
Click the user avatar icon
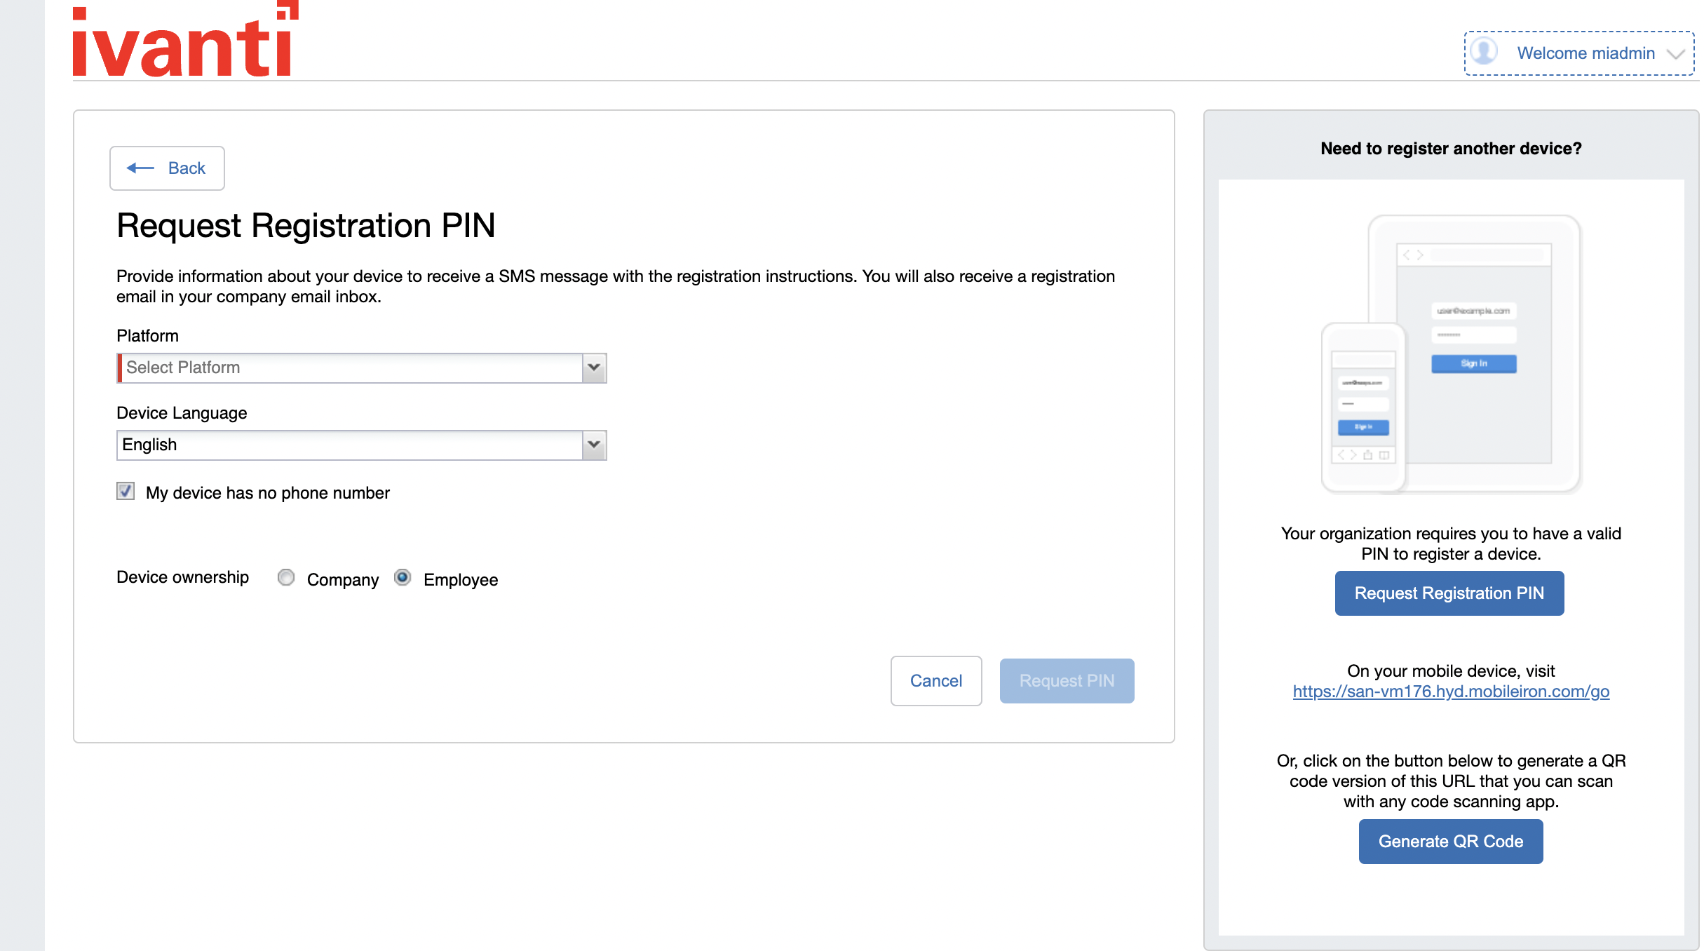click(x=1484, y=52)
